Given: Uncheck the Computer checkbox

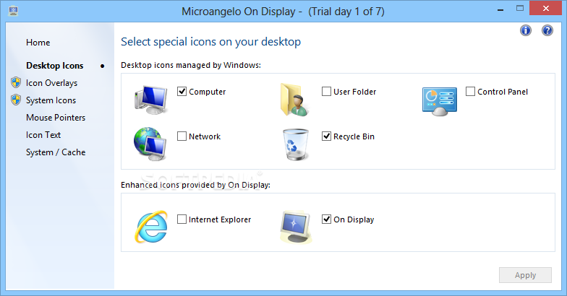Looking at the screenshot, I should [182, 91].
